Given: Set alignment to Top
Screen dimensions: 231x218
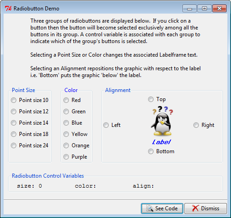Looking at the screenshot, I should click(157, 99).
